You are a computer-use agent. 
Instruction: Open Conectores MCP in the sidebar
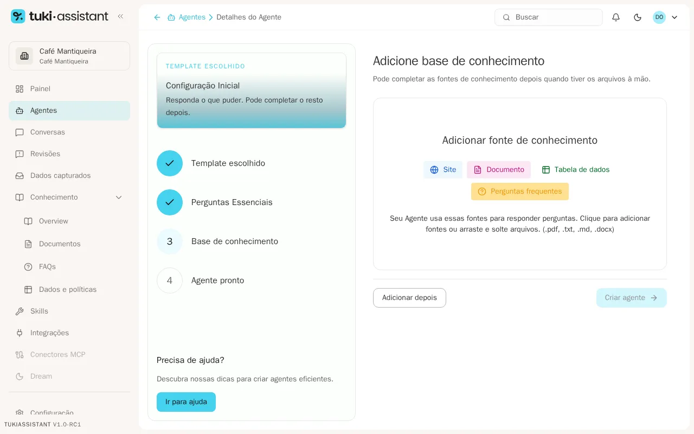[x=69, y=355]
